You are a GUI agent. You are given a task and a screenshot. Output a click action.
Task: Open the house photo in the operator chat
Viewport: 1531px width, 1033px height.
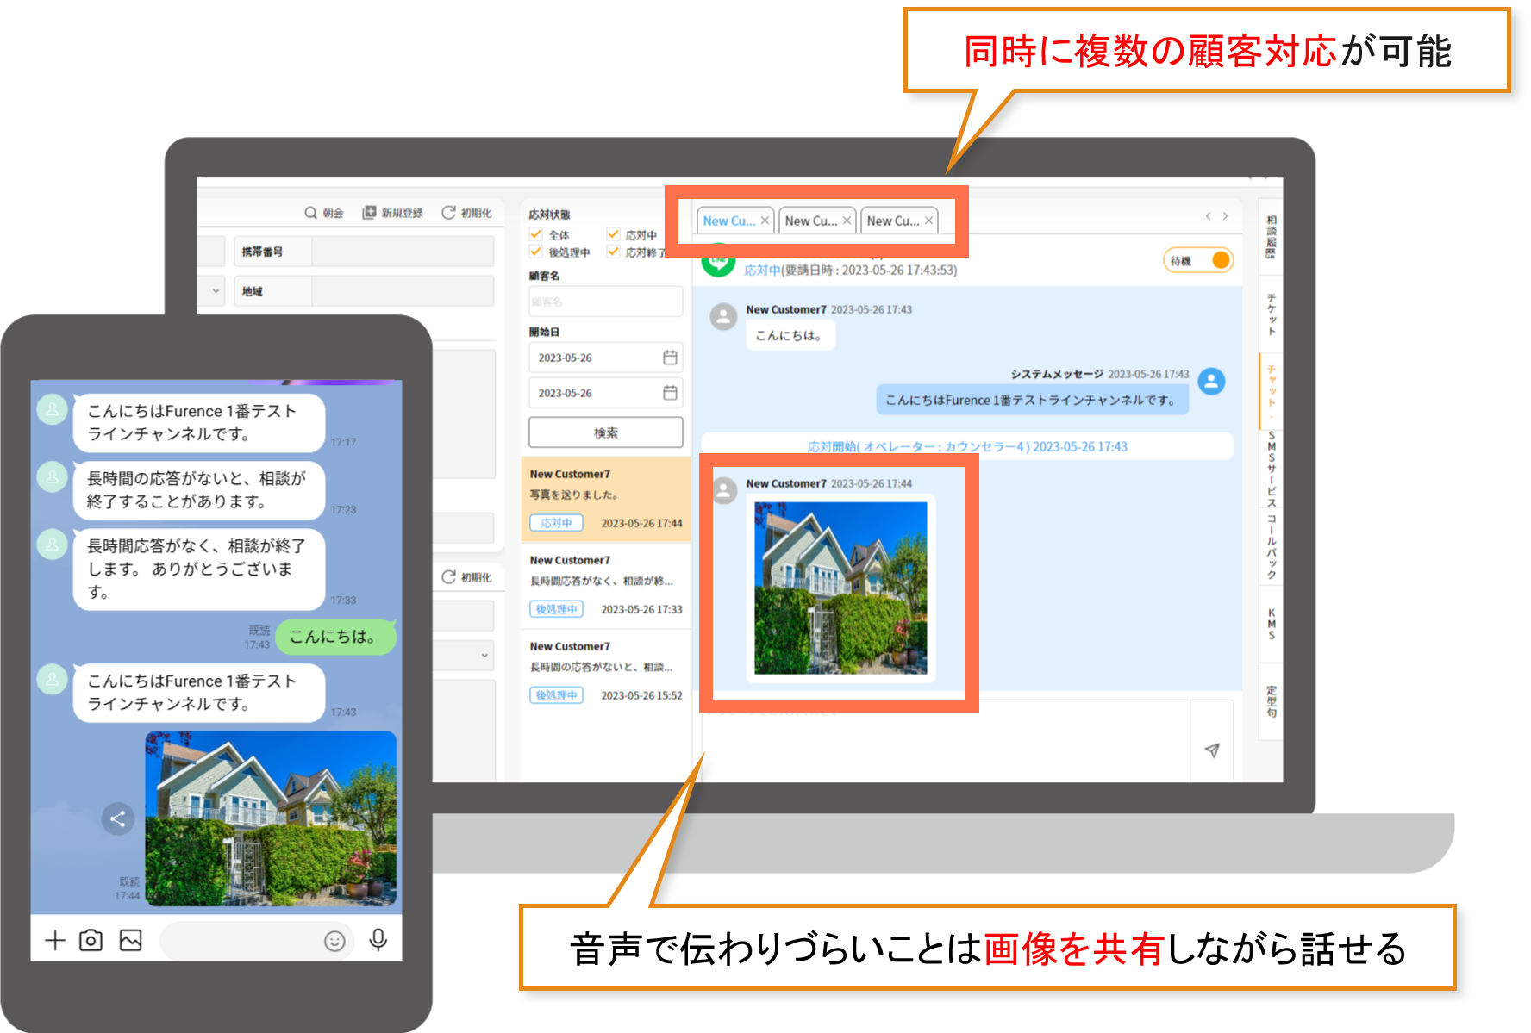coord(840,588)
